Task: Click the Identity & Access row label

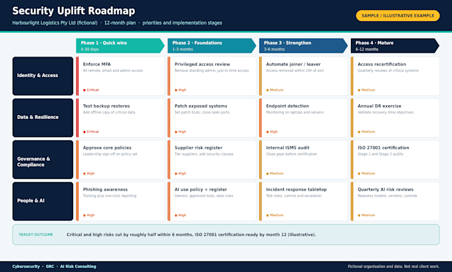Action: (43, 76)
